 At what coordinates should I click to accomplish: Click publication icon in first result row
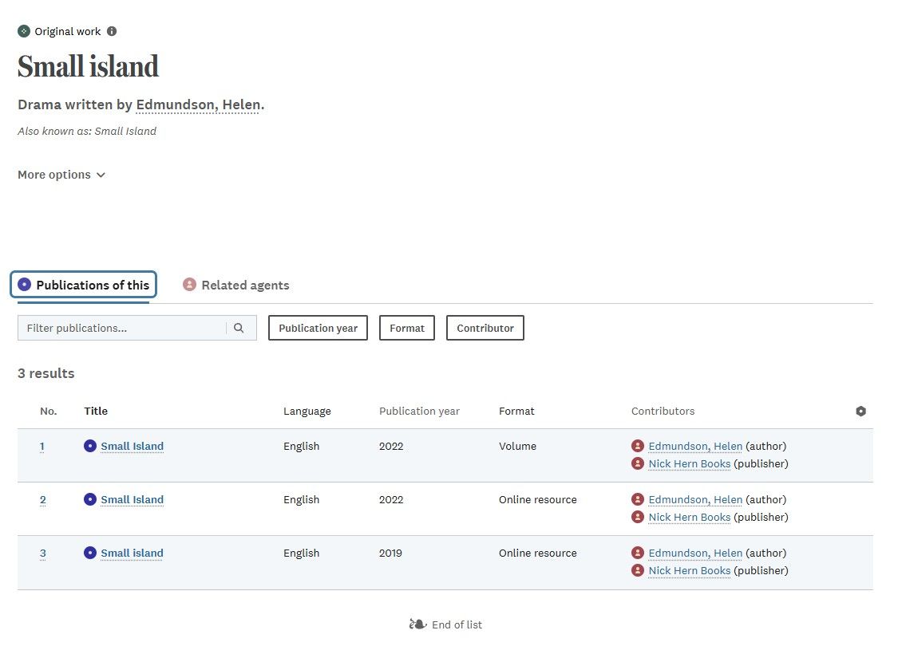pos(90,446)
